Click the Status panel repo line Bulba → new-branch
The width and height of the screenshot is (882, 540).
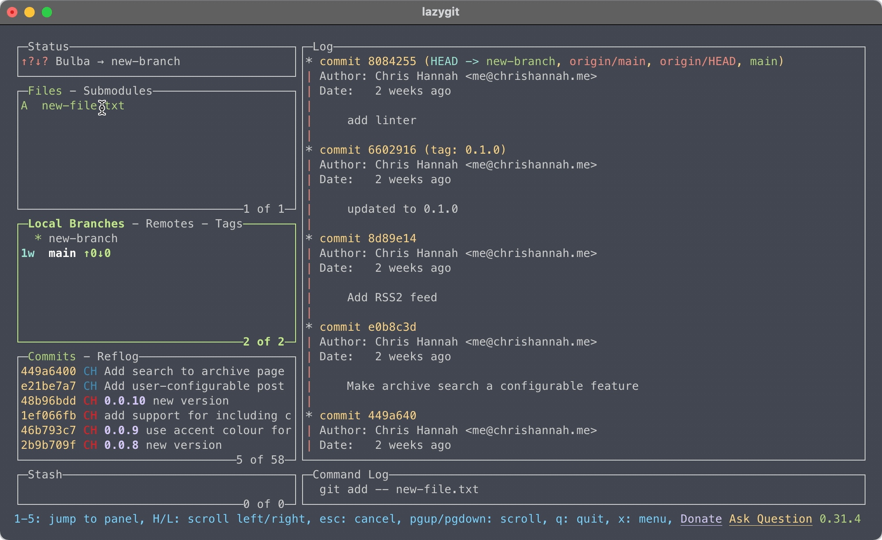(x=118, y=61)
